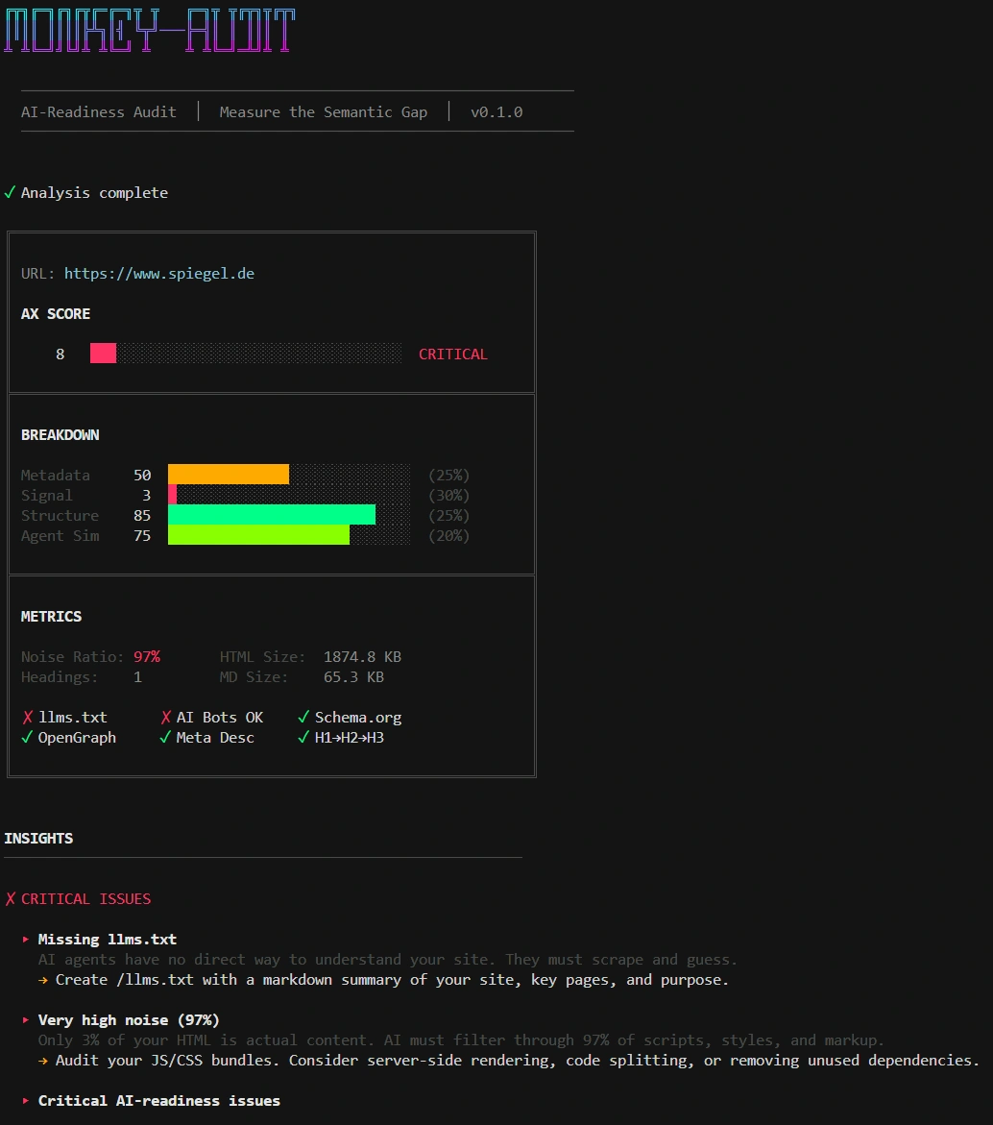Click the arrow before Create /llms.txt suggestion

click(43, 980)
